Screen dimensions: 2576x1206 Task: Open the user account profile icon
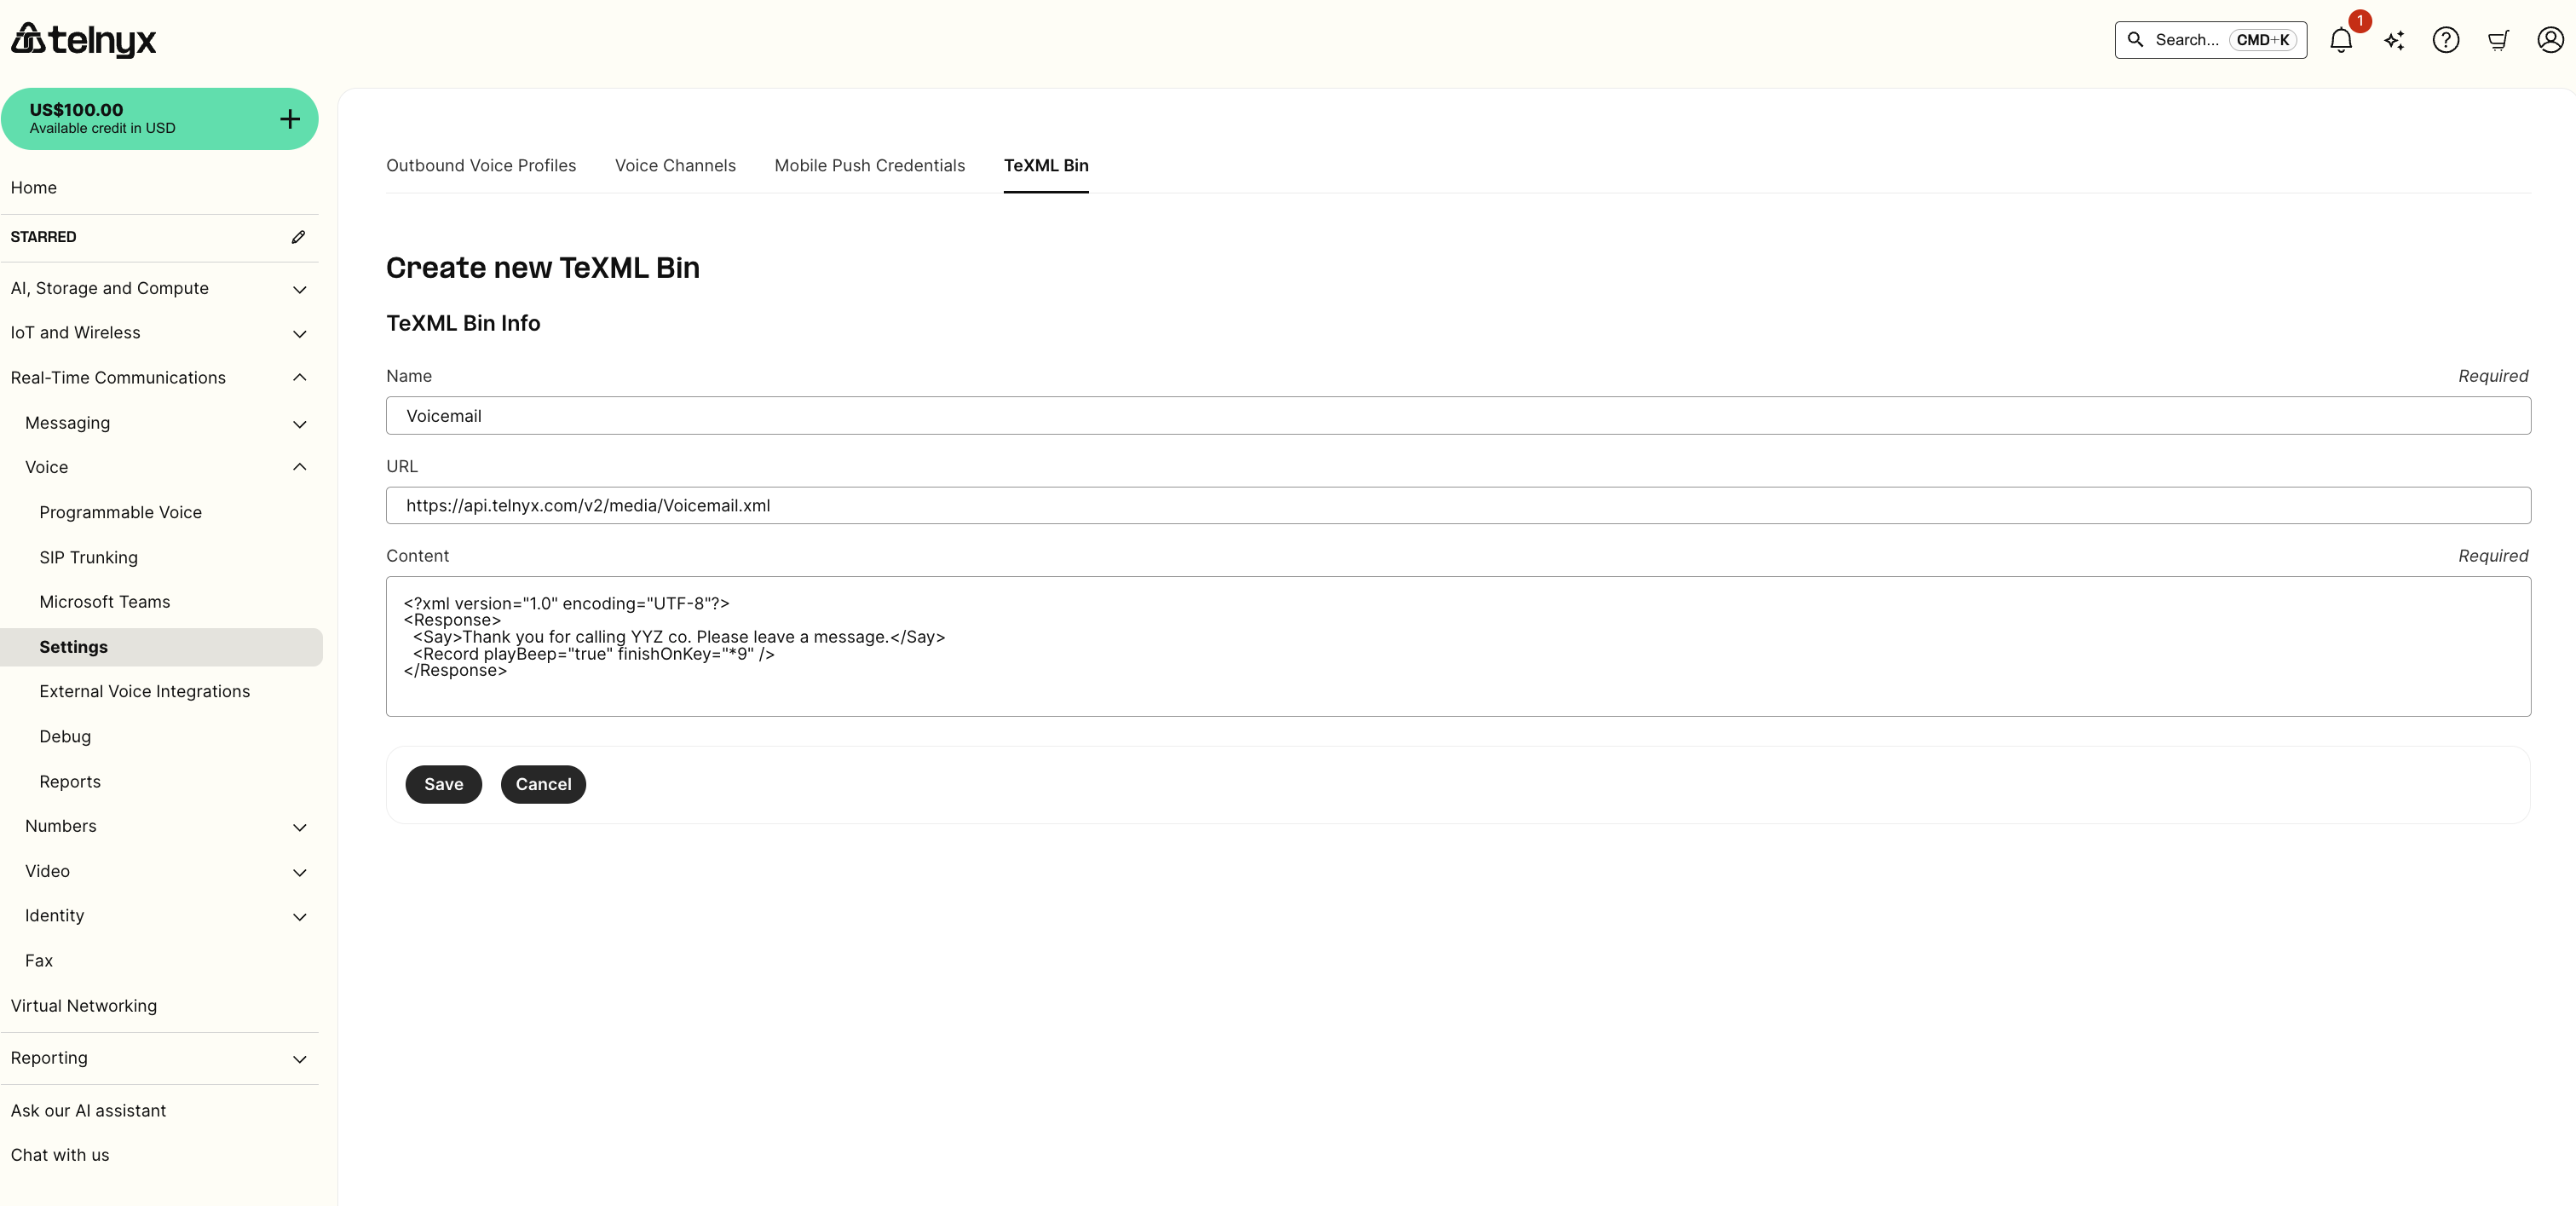pos(2550,40)
